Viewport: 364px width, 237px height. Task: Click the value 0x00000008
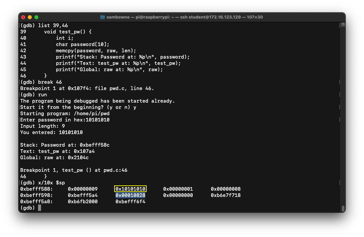pos(226,189)
